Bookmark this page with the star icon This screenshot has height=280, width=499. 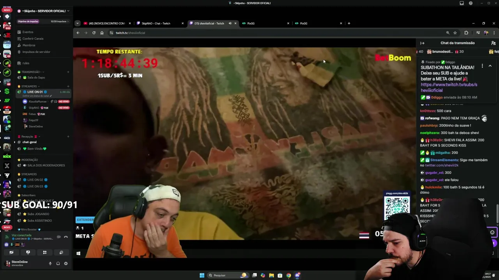click(x=455, y=33)
